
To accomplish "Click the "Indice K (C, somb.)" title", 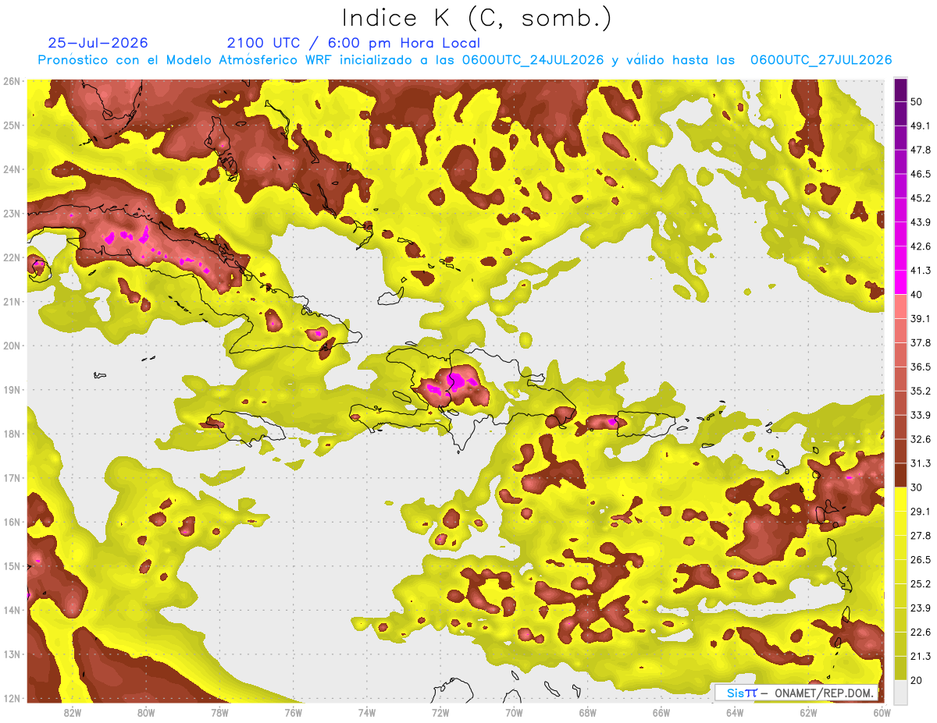I will (x=476, y=19).
